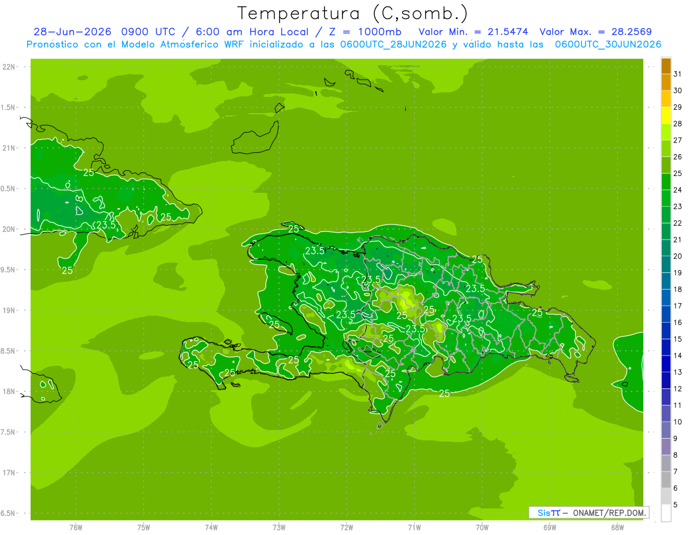Screen dimensions: 693x535
Task: Select the date text "28-Jun-2026"
Action: [73, 32]
